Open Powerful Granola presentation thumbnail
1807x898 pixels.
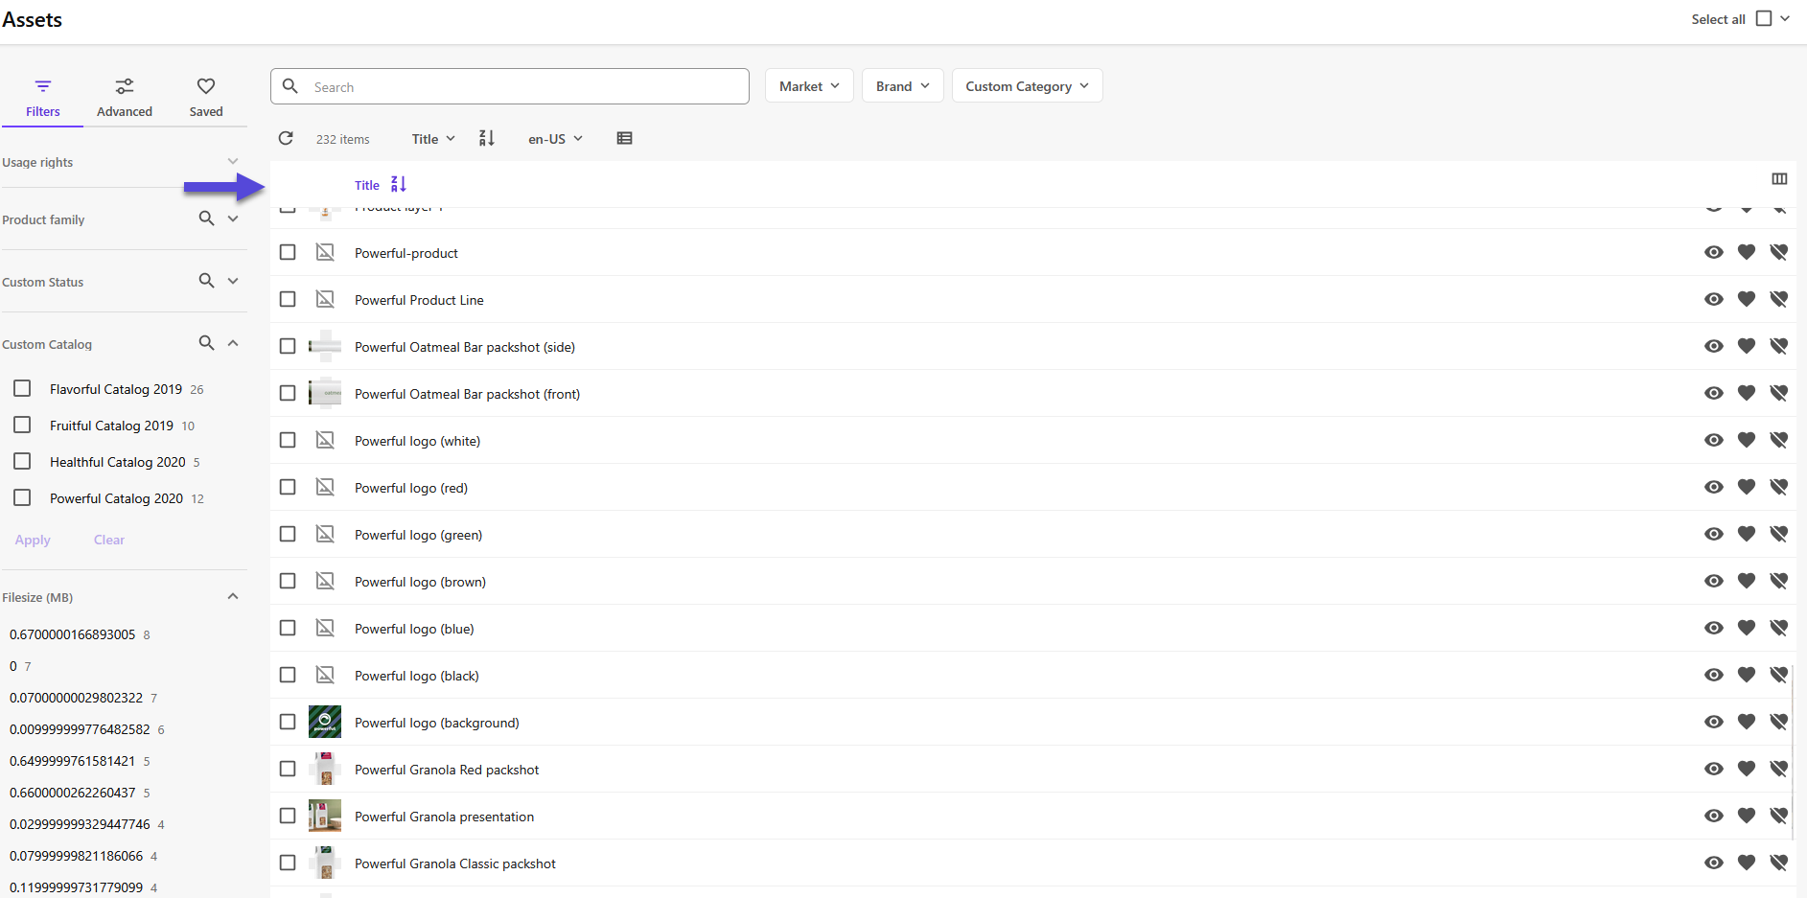click(x=325, y=816)
